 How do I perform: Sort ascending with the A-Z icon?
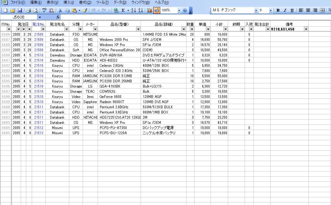pos(133,10)
